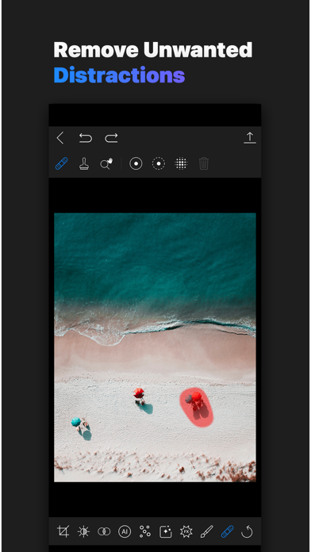Choose the solid circle brush option
The width and height of the screenshot is (311, 552).
[x=136, y=163]
